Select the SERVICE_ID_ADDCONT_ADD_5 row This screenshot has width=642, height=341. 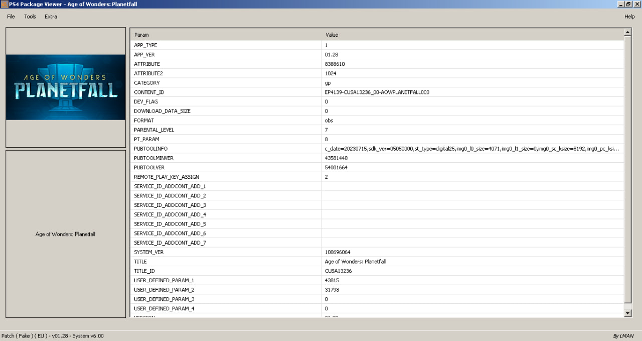click(377, 224)
